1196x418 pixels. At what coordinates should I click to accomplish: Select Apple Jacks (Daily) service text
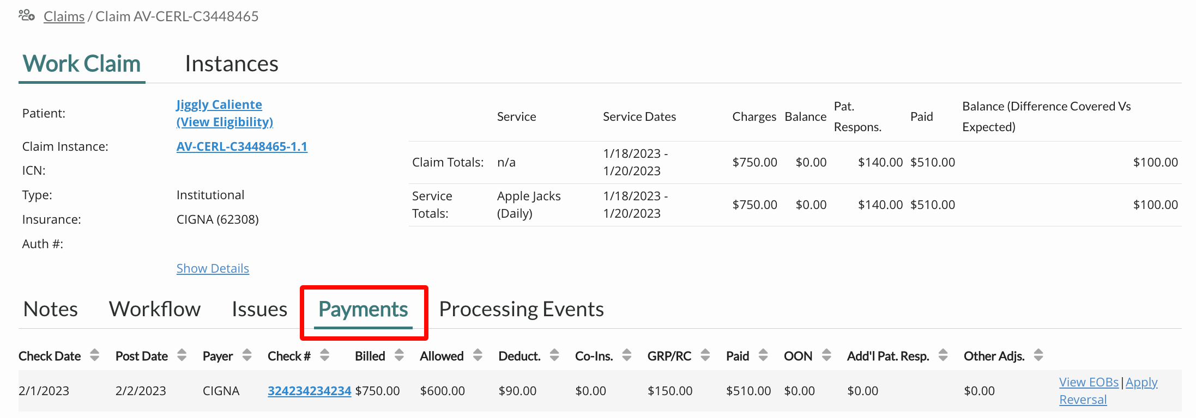(x=529, y=205)
